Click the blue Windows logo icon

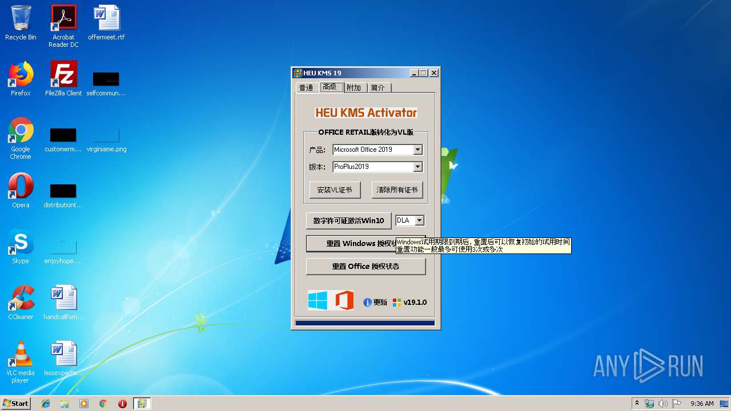coord(318,300)
